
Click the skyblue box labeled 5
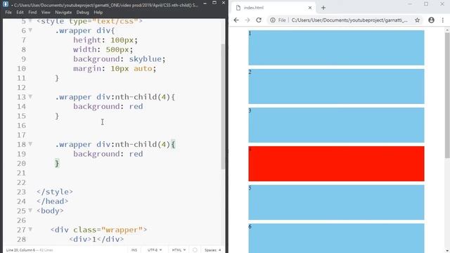coord(336,202)
